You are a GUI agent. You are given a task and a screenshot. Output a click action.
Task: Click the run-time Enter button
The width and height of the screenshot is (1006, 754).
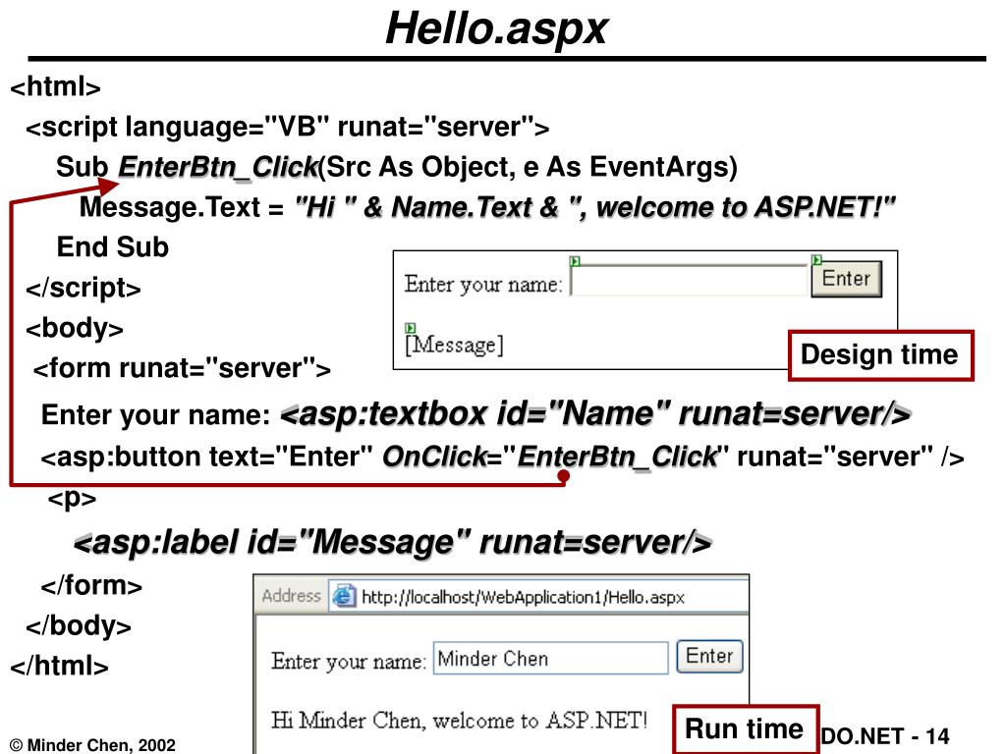click(x=709, y=657)
